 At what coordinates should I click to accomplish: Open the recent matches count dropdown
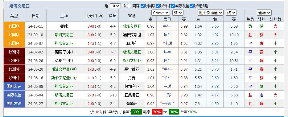pyautogui.click(x=115, y=6)
